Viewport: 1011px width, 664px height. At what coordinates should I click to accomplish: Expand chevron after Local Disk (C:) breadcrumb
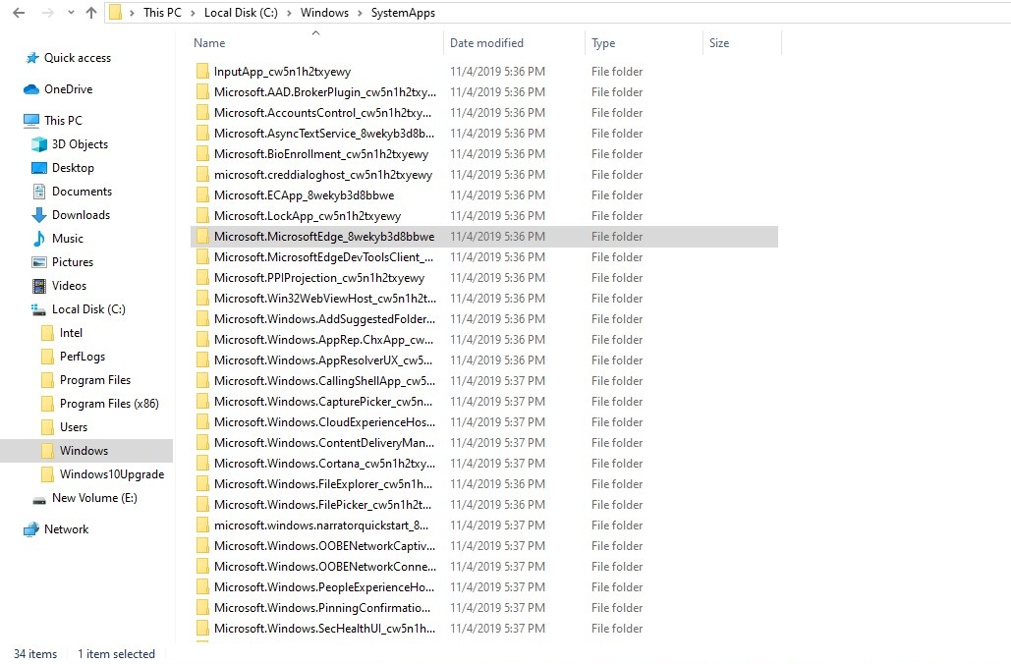coord(289,13)
